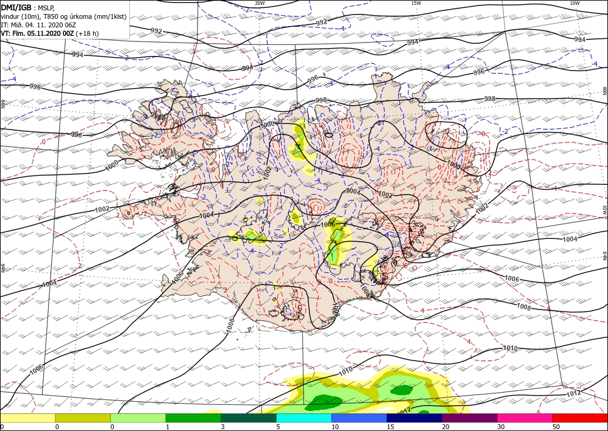Click the legend value '20'
Viewport: 608px width, 431px height.
pyautogui.click(x=446, y=427)
